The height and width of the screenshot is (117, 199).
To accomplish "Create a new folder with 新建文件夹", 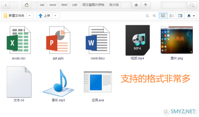I will (x=14, y=16).
